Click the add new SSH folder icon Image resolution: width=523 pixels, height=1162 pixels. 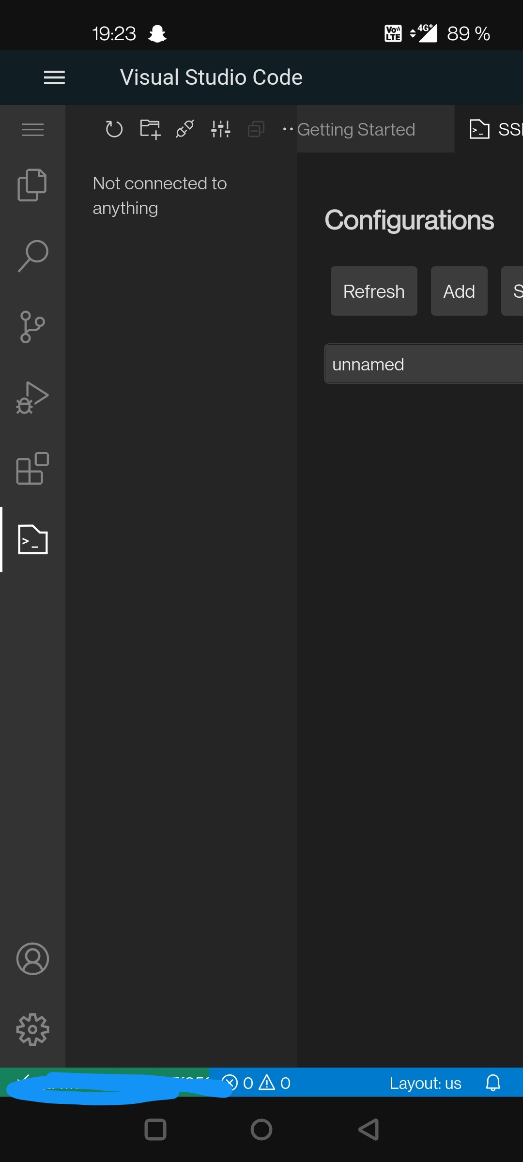pyautogui.click(x=149, y=129)
